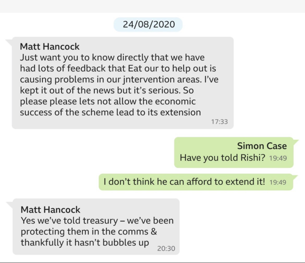Click the word "treasury" in the last message
Screen dimensions: 305x263
pos(100,221)
